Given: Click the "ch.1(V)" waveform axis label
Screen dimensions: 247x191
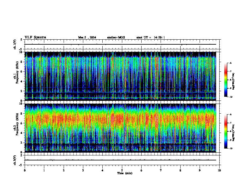Looking at the screenshot, I should click(15, 44).
